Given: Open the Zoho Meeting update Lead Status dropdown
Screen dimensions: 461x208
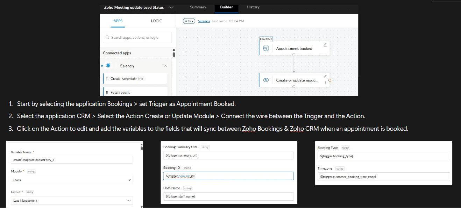Looking at the screenshot, I should click(171, 7).
